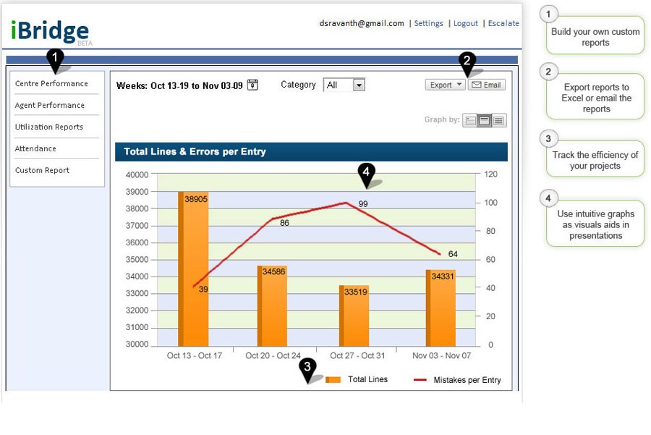Toggle the middle Graph by layout option
Image resolution: width=651 pixels, height=435 pixels.
(x=485, y=120)
